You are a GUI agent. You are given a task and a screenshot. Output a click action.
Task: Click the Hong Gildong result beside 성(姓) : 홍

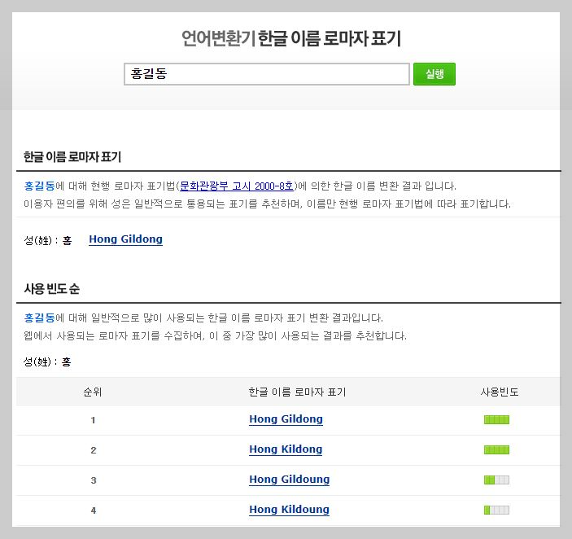point(125,239)
